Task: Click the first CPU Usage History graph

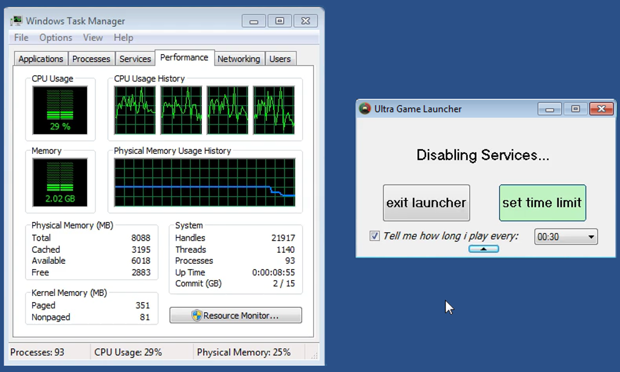Action: point(135,110)
